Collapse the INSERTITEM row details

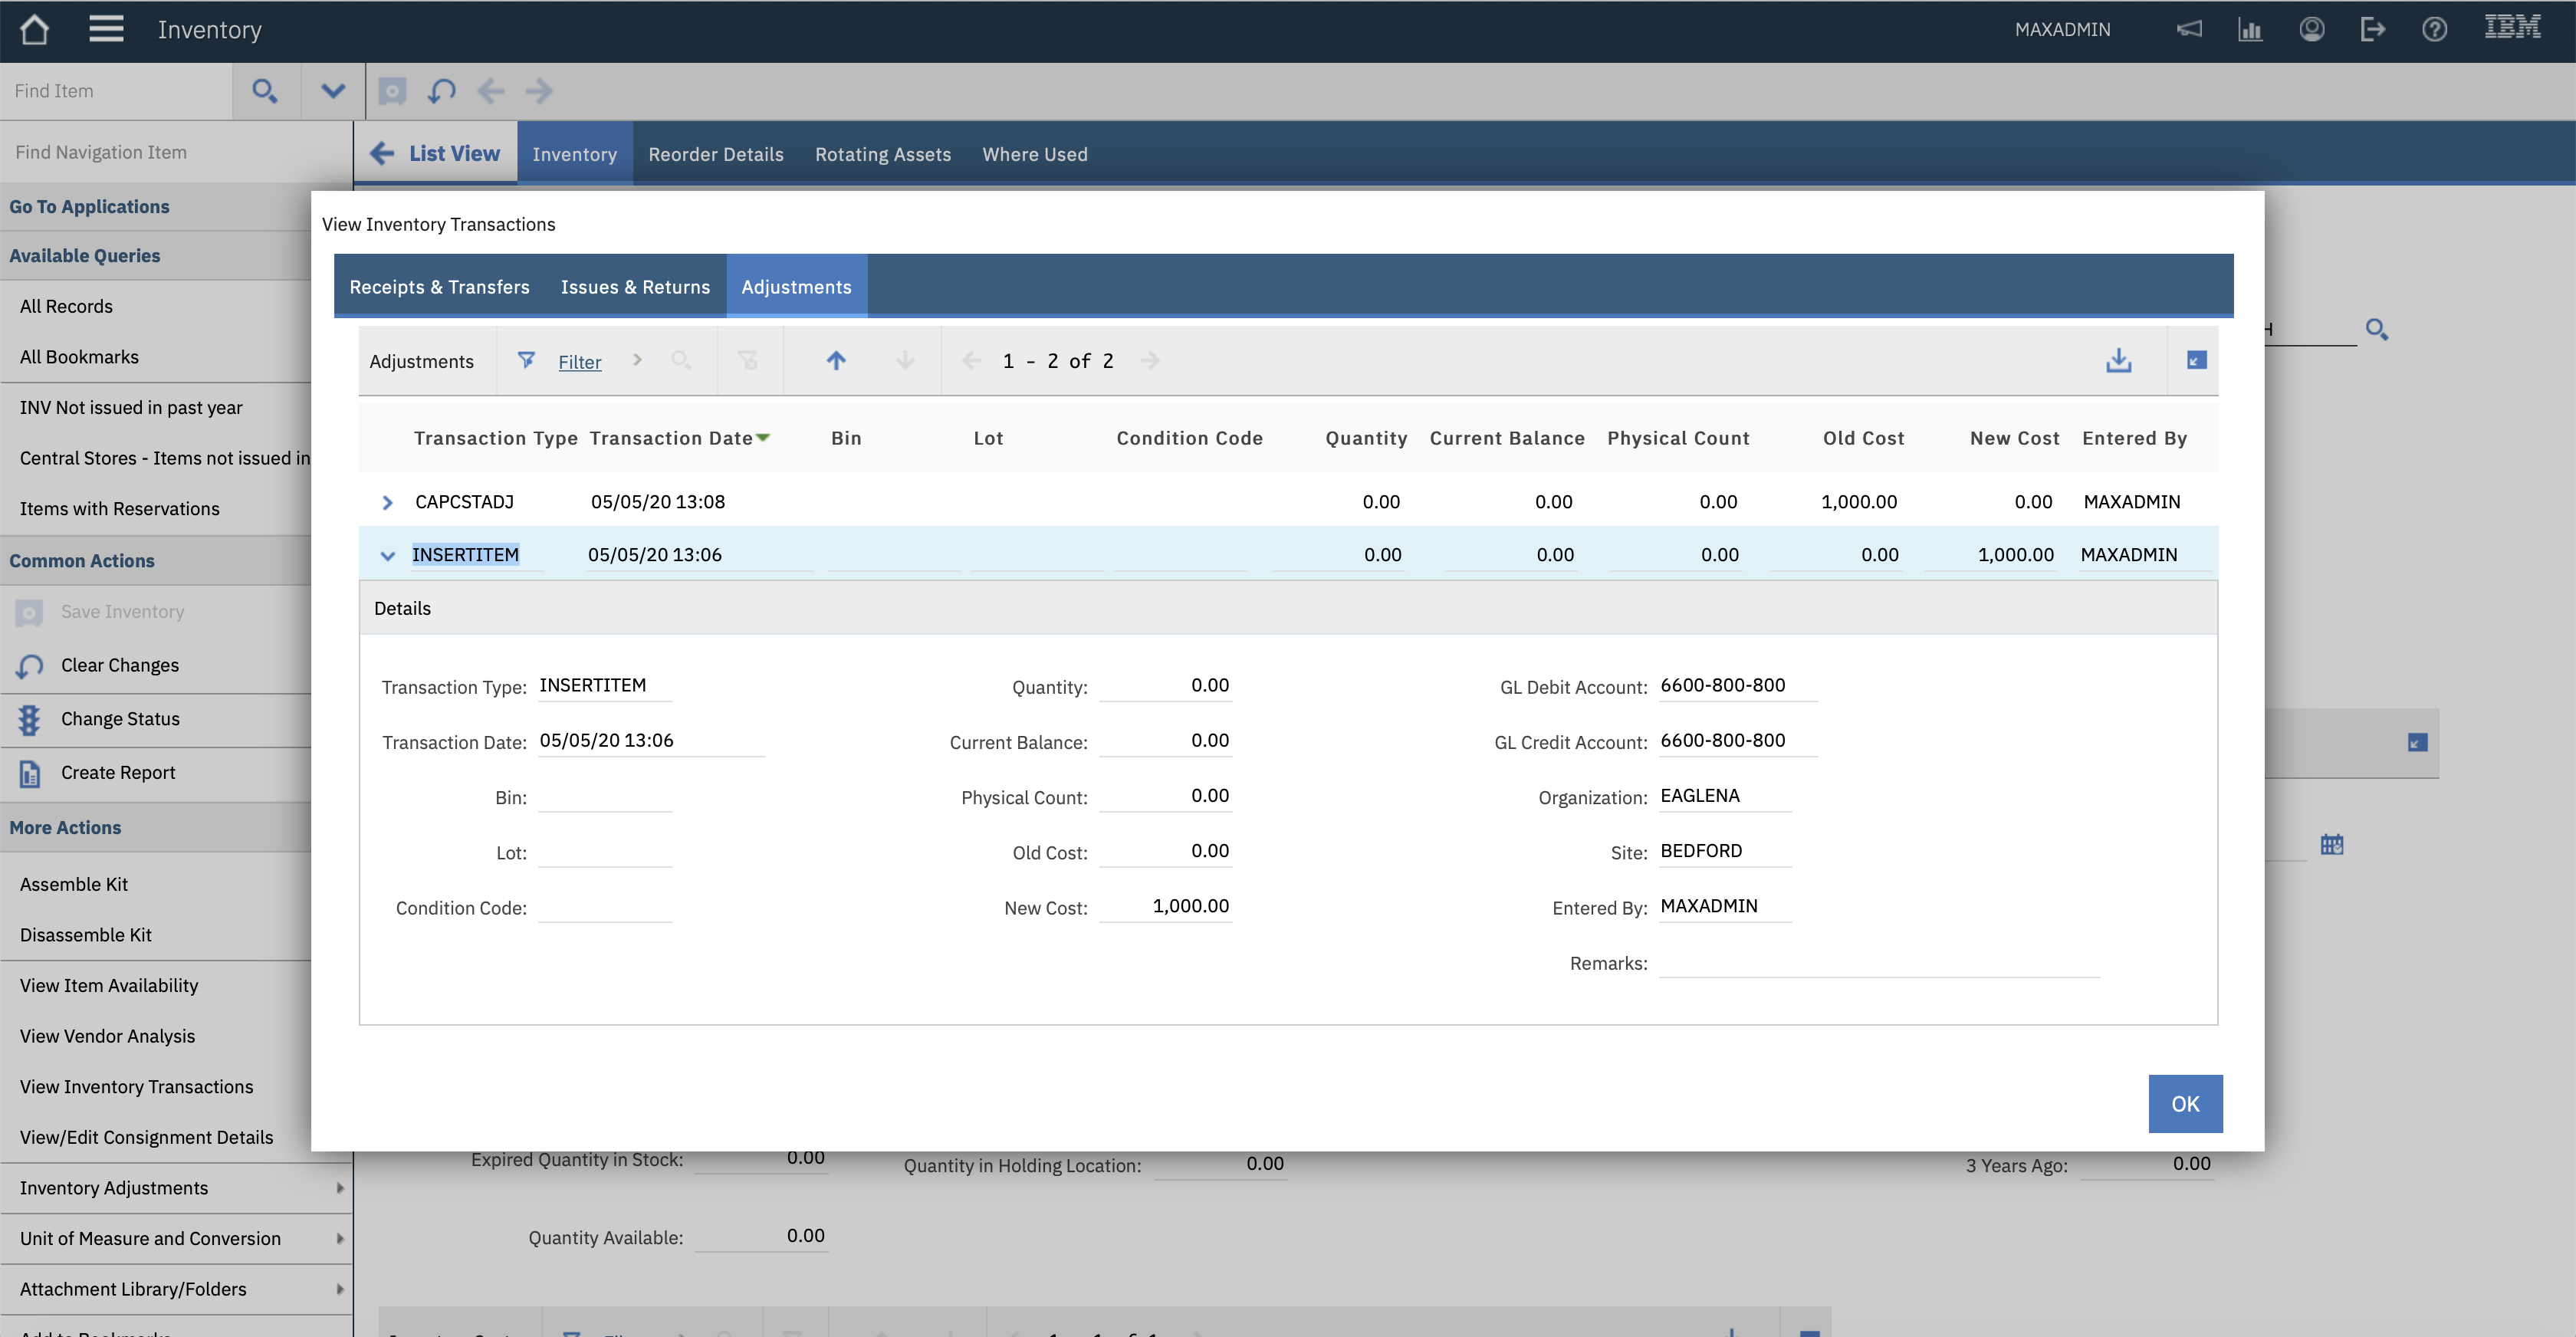point(388,555)
